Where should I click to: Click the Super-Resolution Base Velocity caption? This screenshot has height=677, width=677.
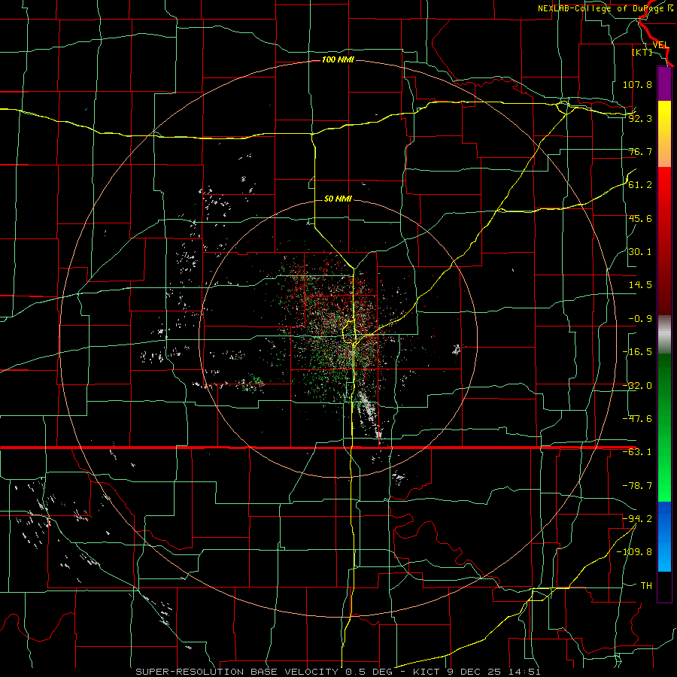338,672
